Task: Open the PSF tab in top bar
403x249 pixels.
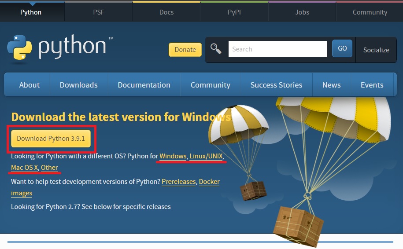Action: click(99, 12)
